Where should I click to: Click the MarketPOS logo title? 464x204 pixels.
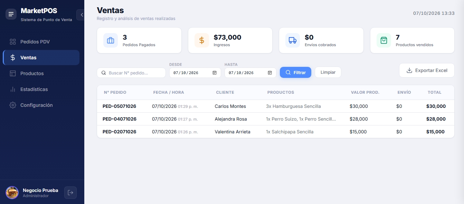39,11
